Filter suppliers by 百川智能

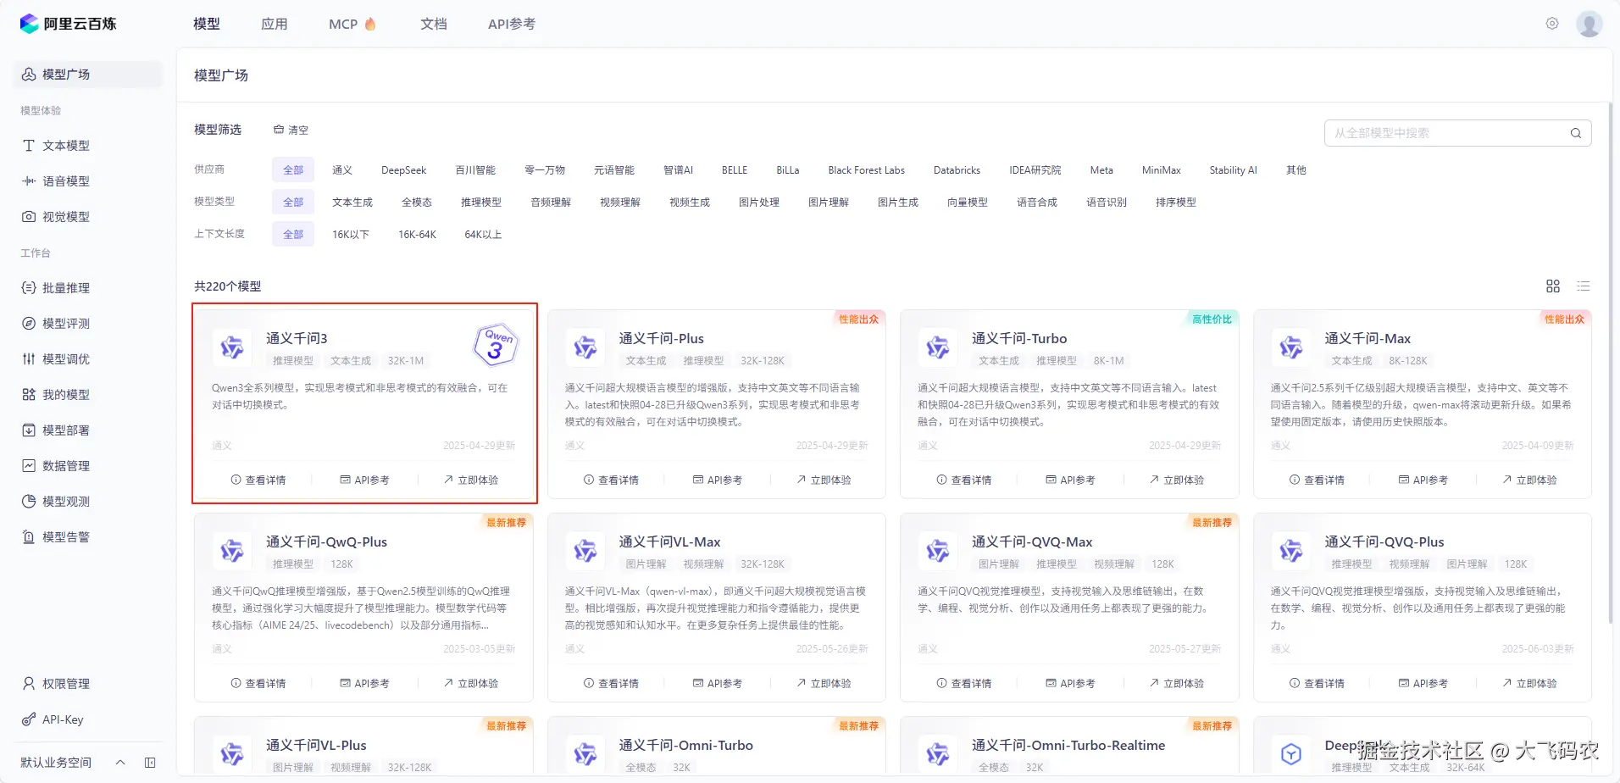(475, 170)
